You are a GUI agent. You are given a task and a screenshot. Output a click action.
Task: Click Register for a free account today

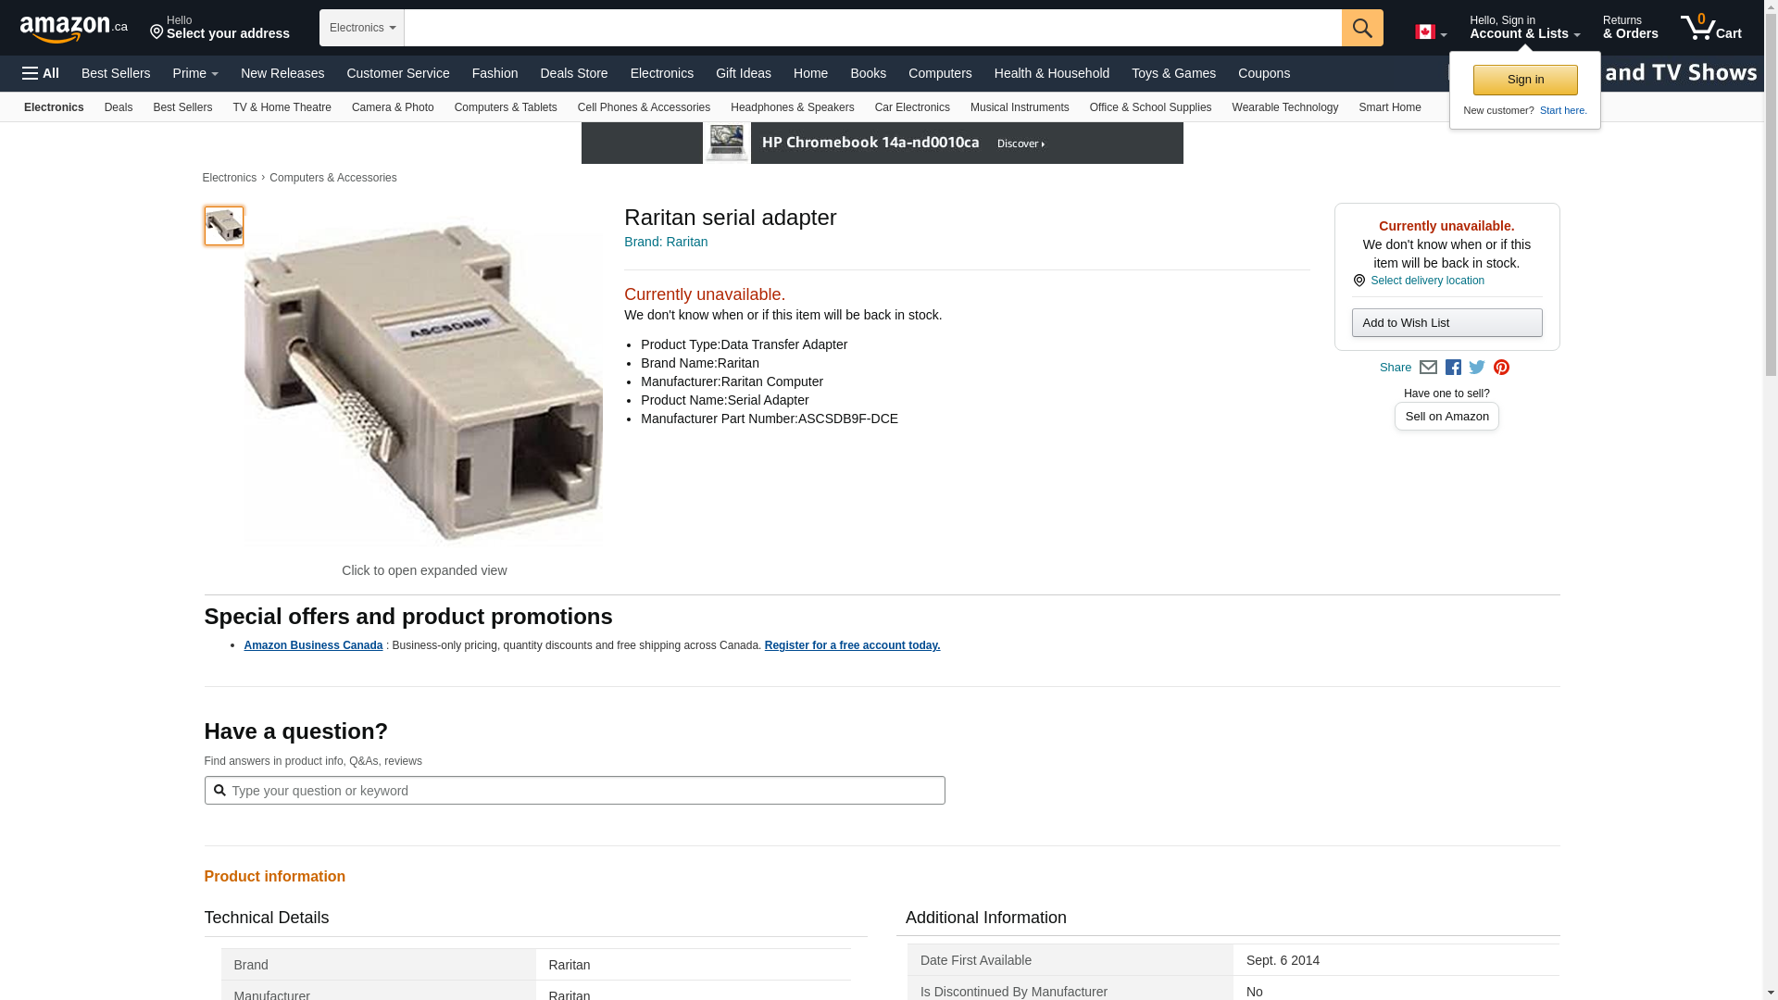pos(852,645)
